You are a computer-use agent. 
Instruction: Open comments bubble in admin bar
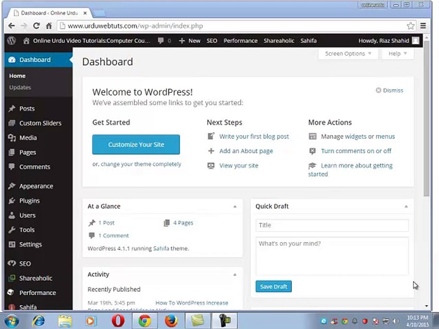pyautogui.click(x=161, y=41)
